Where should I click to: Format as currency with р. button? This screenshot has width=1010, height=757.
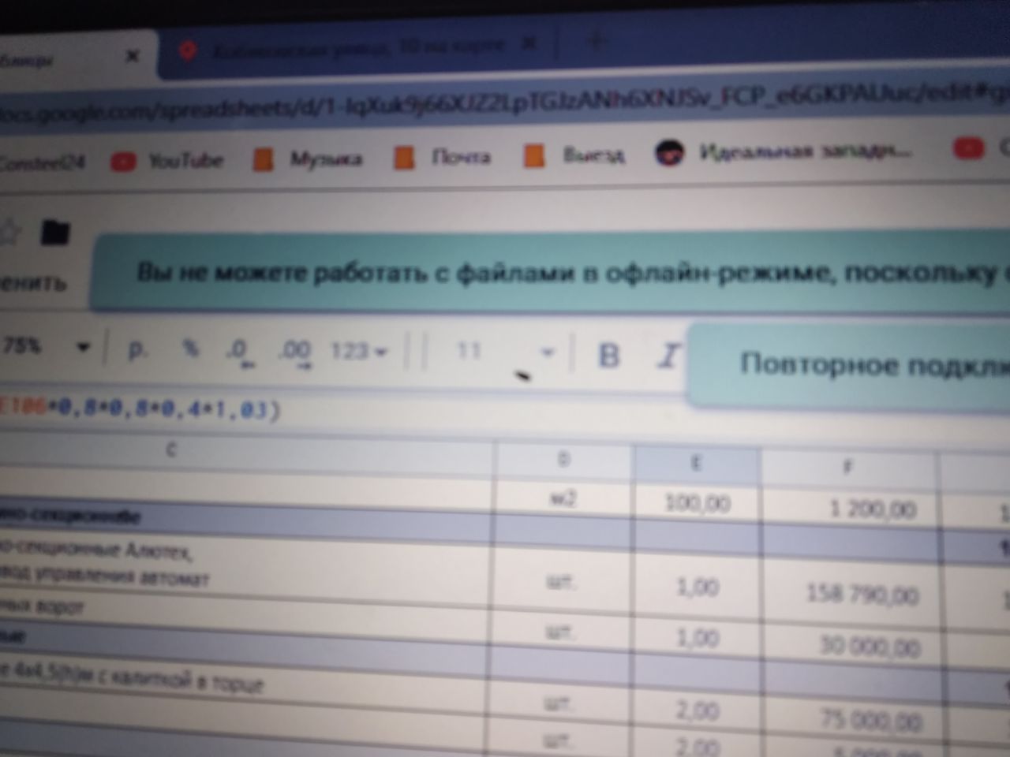[137, 348]
